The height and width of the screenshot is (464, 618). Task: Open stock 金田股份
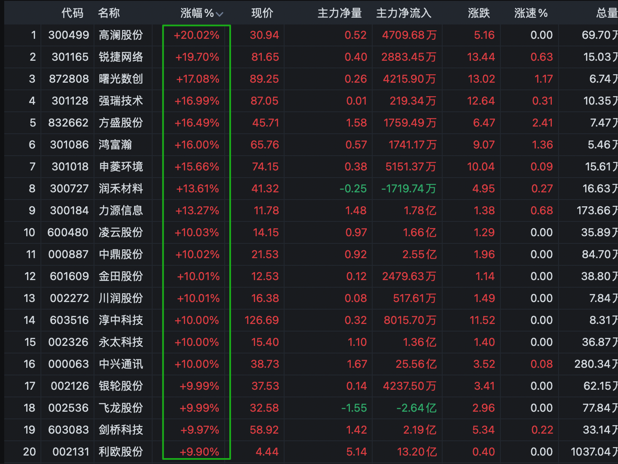tap(121, 276)
